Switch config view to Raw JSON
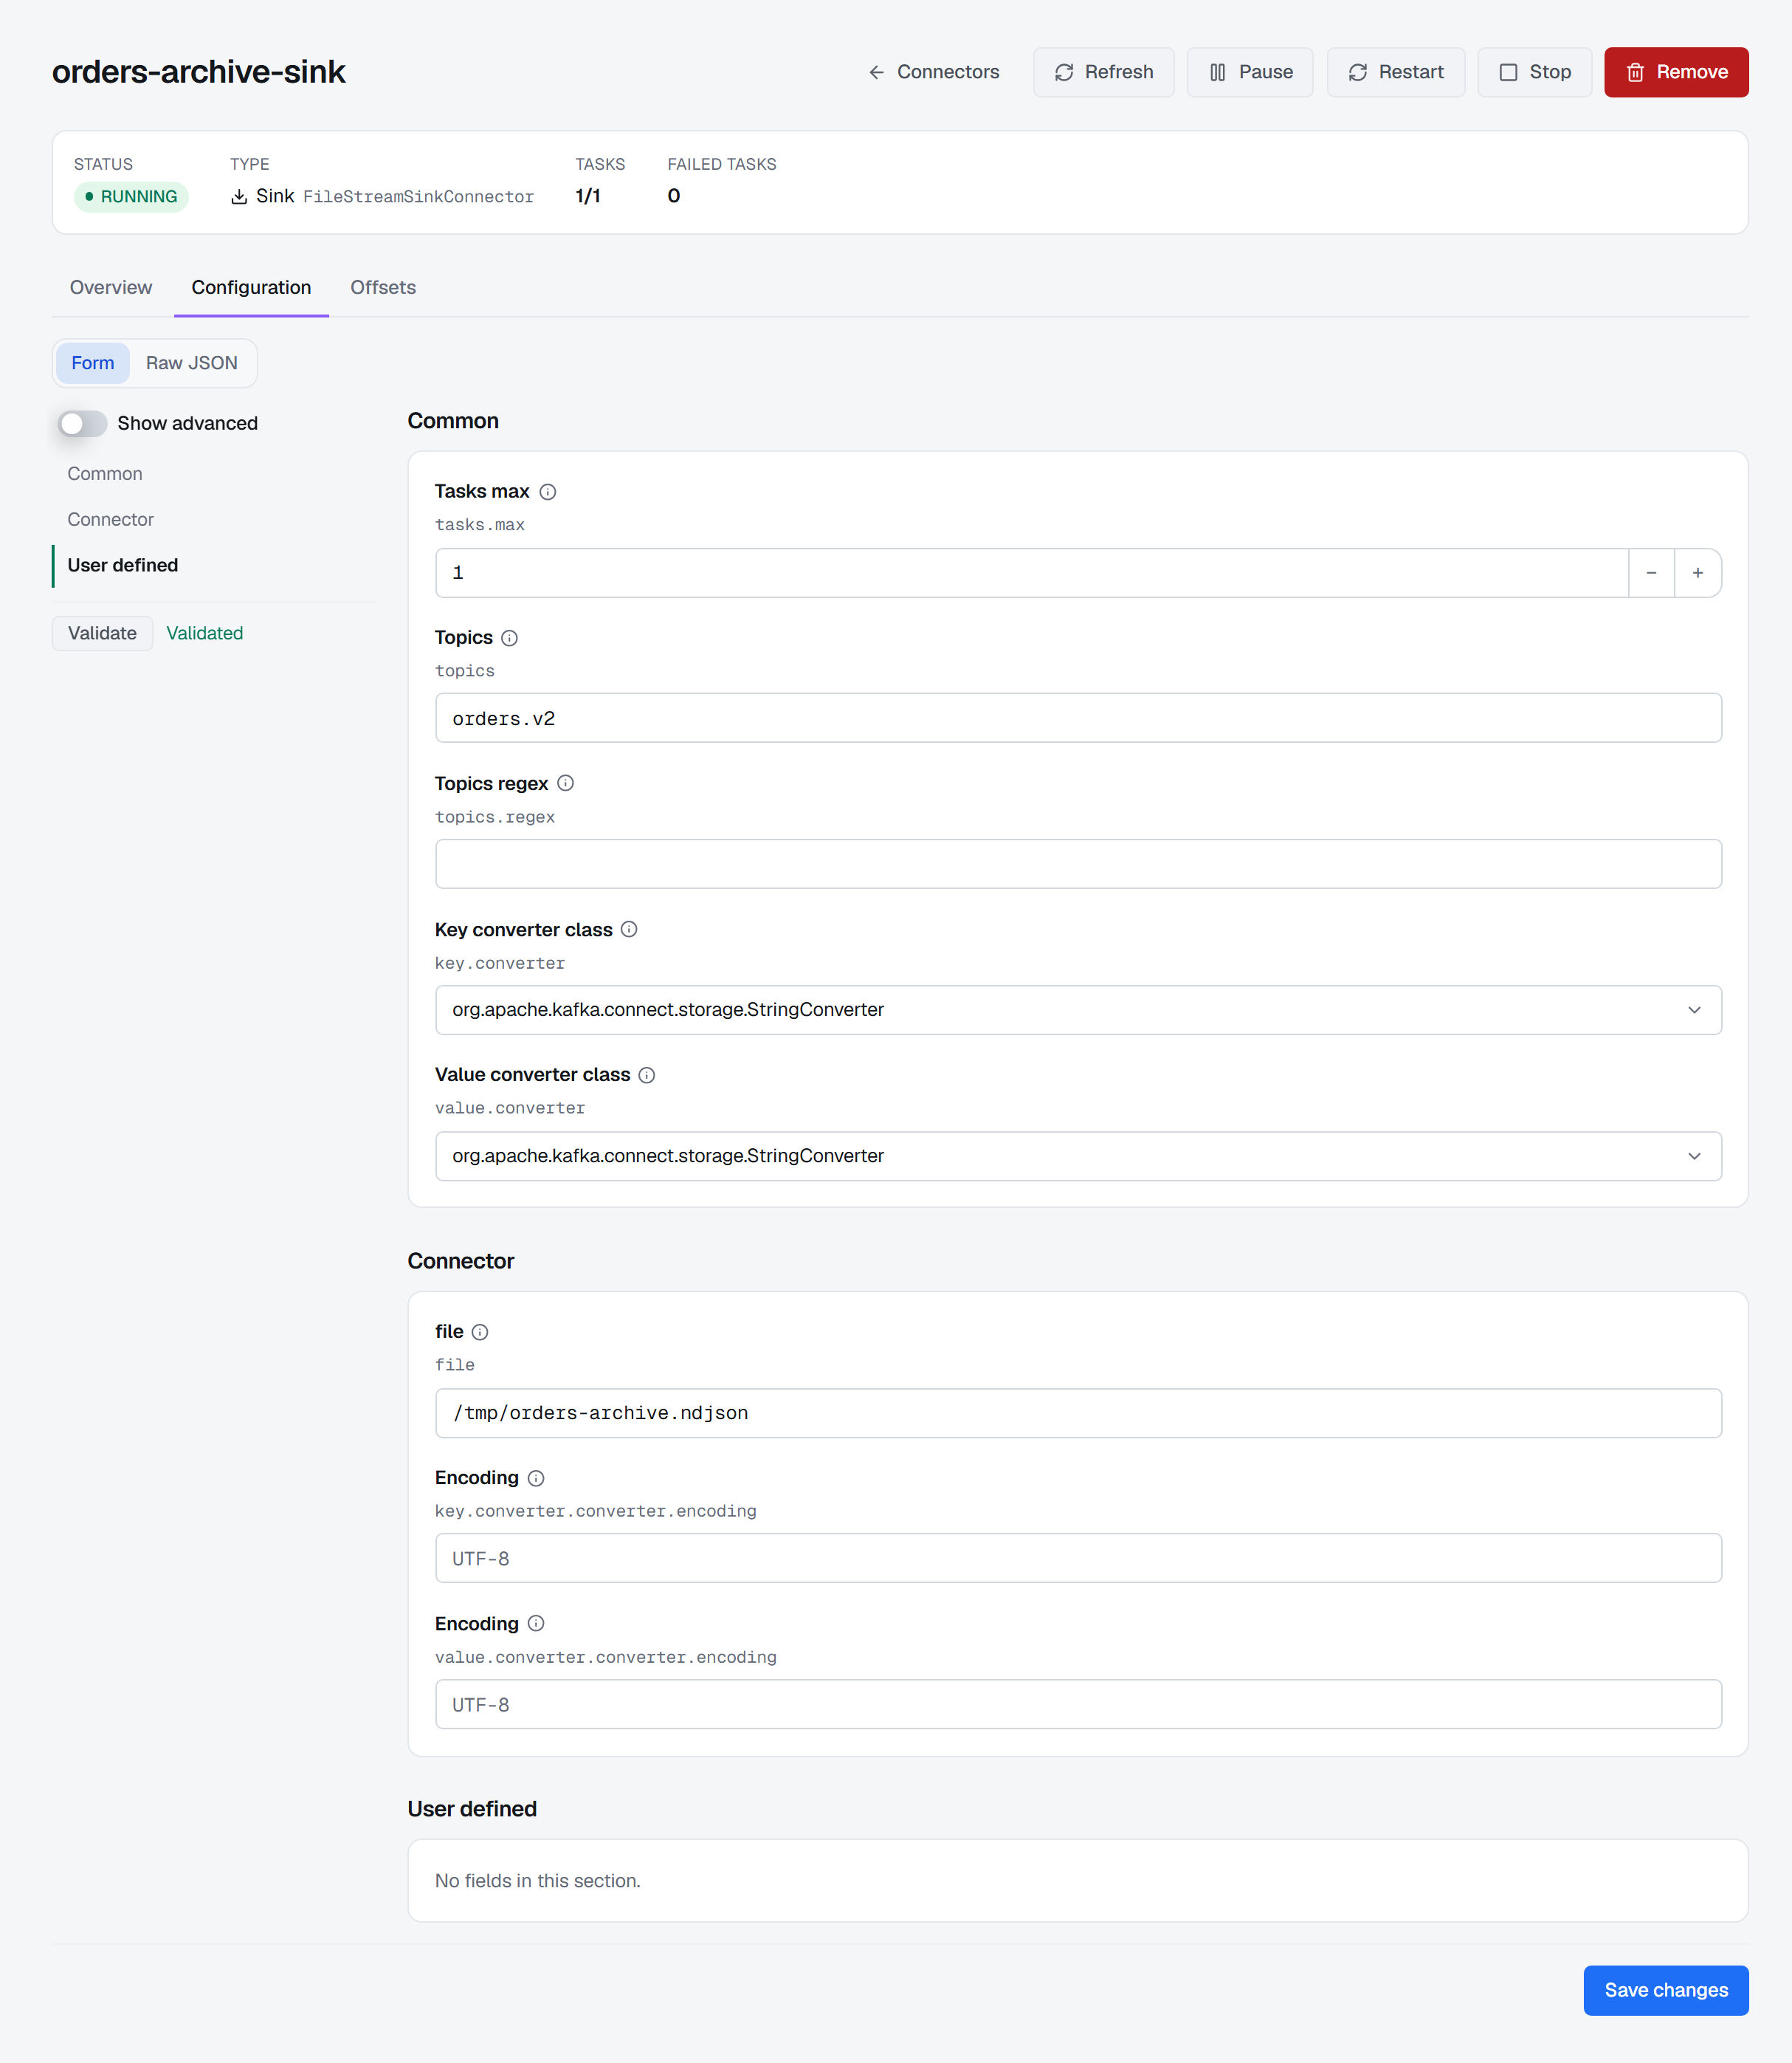The image size is (1792, 2063). [192, 363]
